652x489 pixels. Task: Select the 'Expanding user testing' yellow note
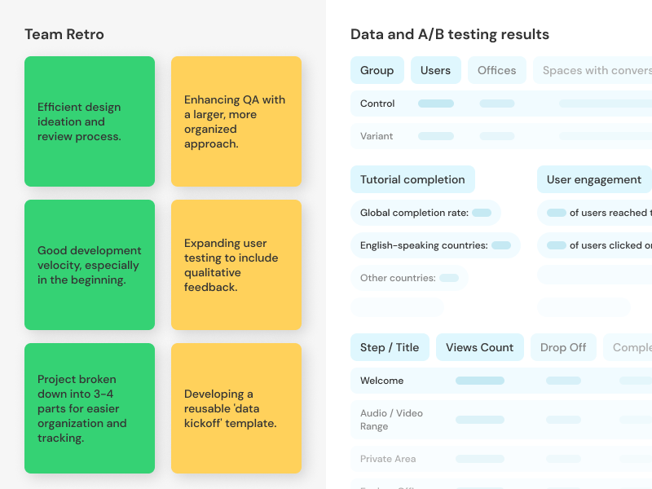[x=236, y=265]
